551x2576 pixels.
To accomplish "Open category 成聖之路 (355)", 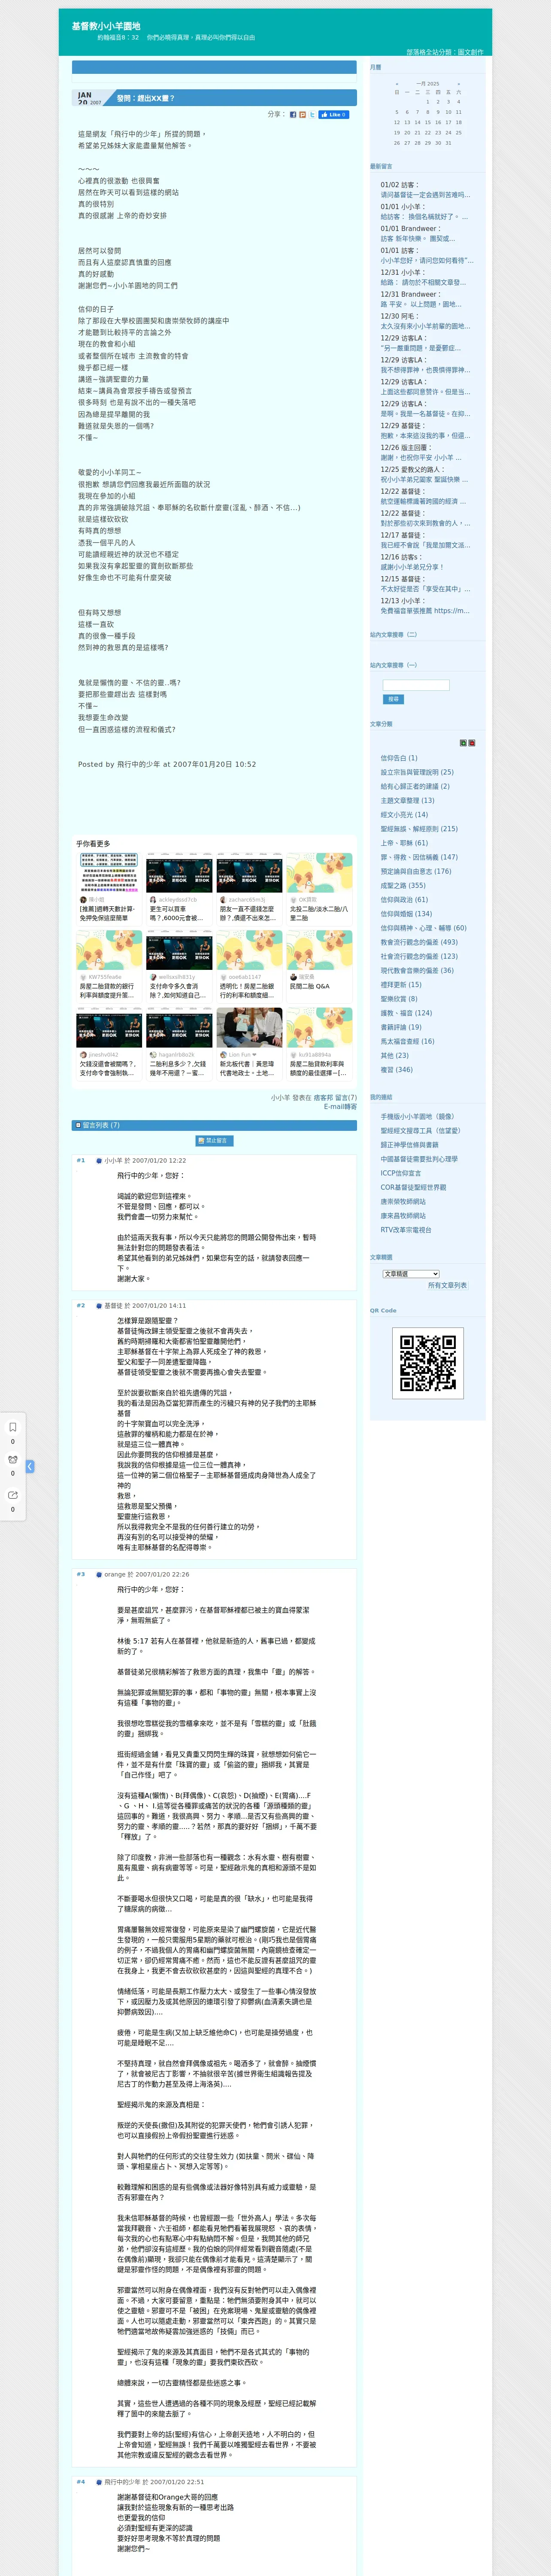I will click(x=403, y=885).
